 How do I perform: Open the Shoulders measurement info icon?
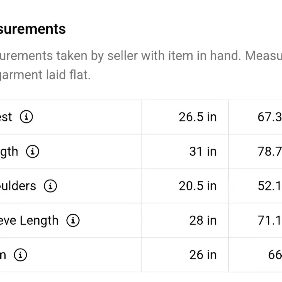(x=50, y=186)
